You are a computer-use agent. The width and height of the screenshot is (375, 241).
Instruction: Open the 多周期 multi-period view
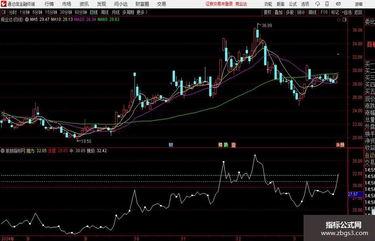point(128,12)
